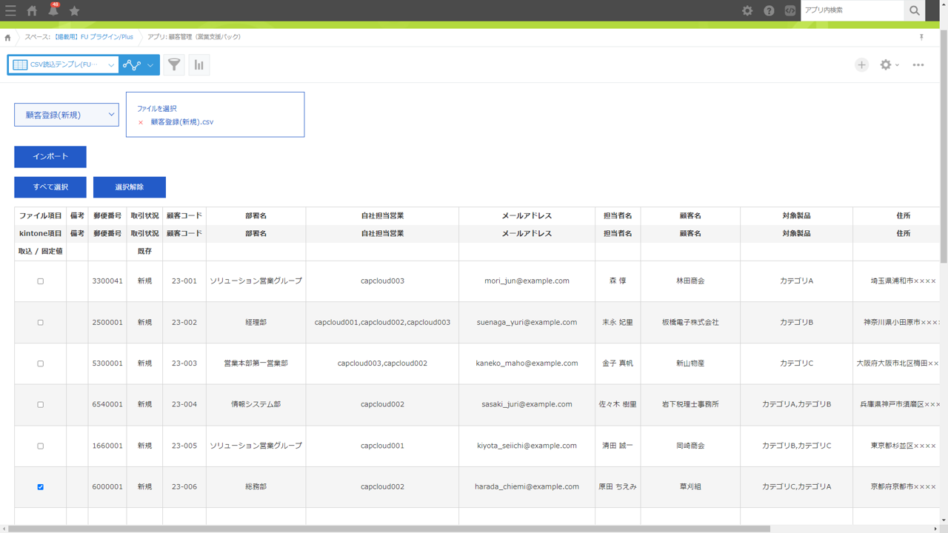This screenshot has width=948, height=533.
Task: Click table view icon in view selector
Action: [x=20, y=64]
